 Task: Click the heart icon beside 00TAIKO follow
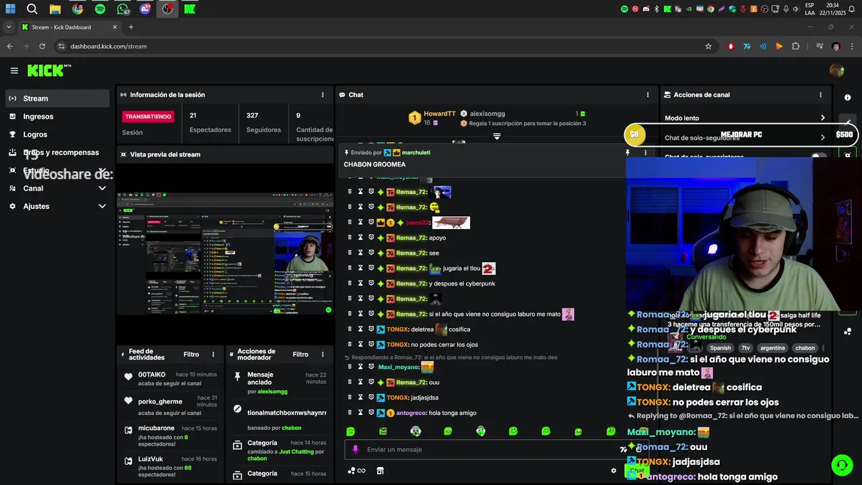pyautogui.click(x=129, y=377)
